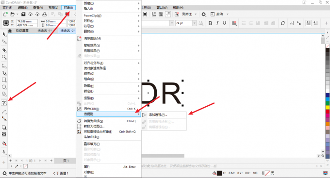The image size is (330, 178).
Task: Select the Rectangle tool
Action: [4, 80]
